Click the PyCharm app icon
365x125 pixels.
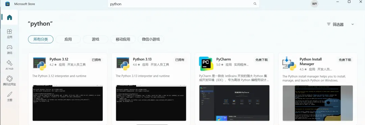point(206,64)
